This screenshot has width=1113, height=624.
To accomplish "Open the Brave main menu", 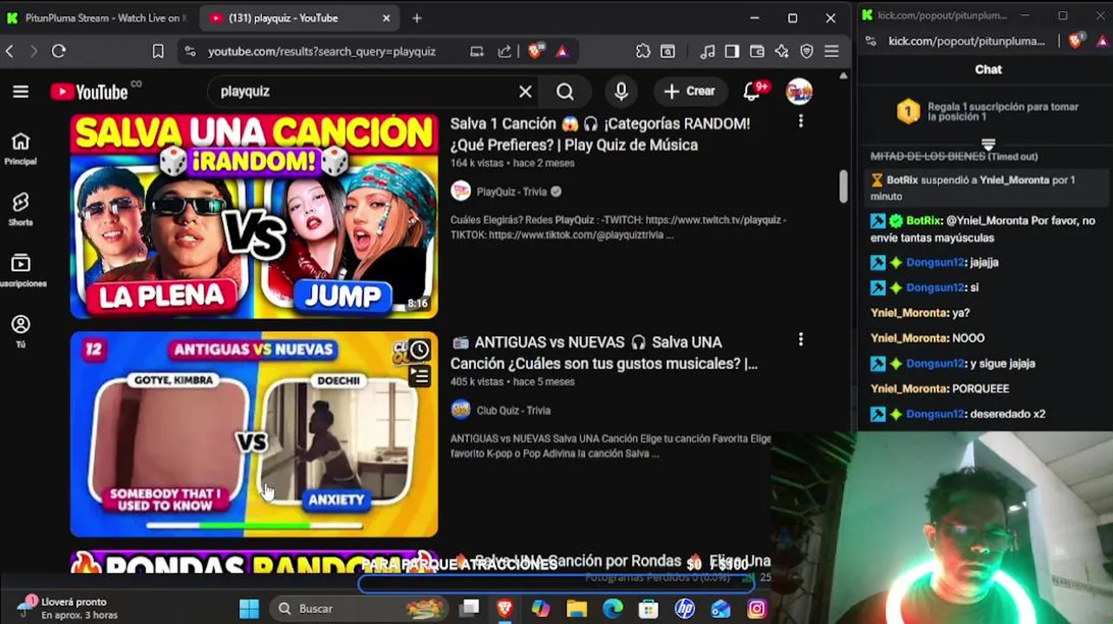I will [x=832, y=51].
